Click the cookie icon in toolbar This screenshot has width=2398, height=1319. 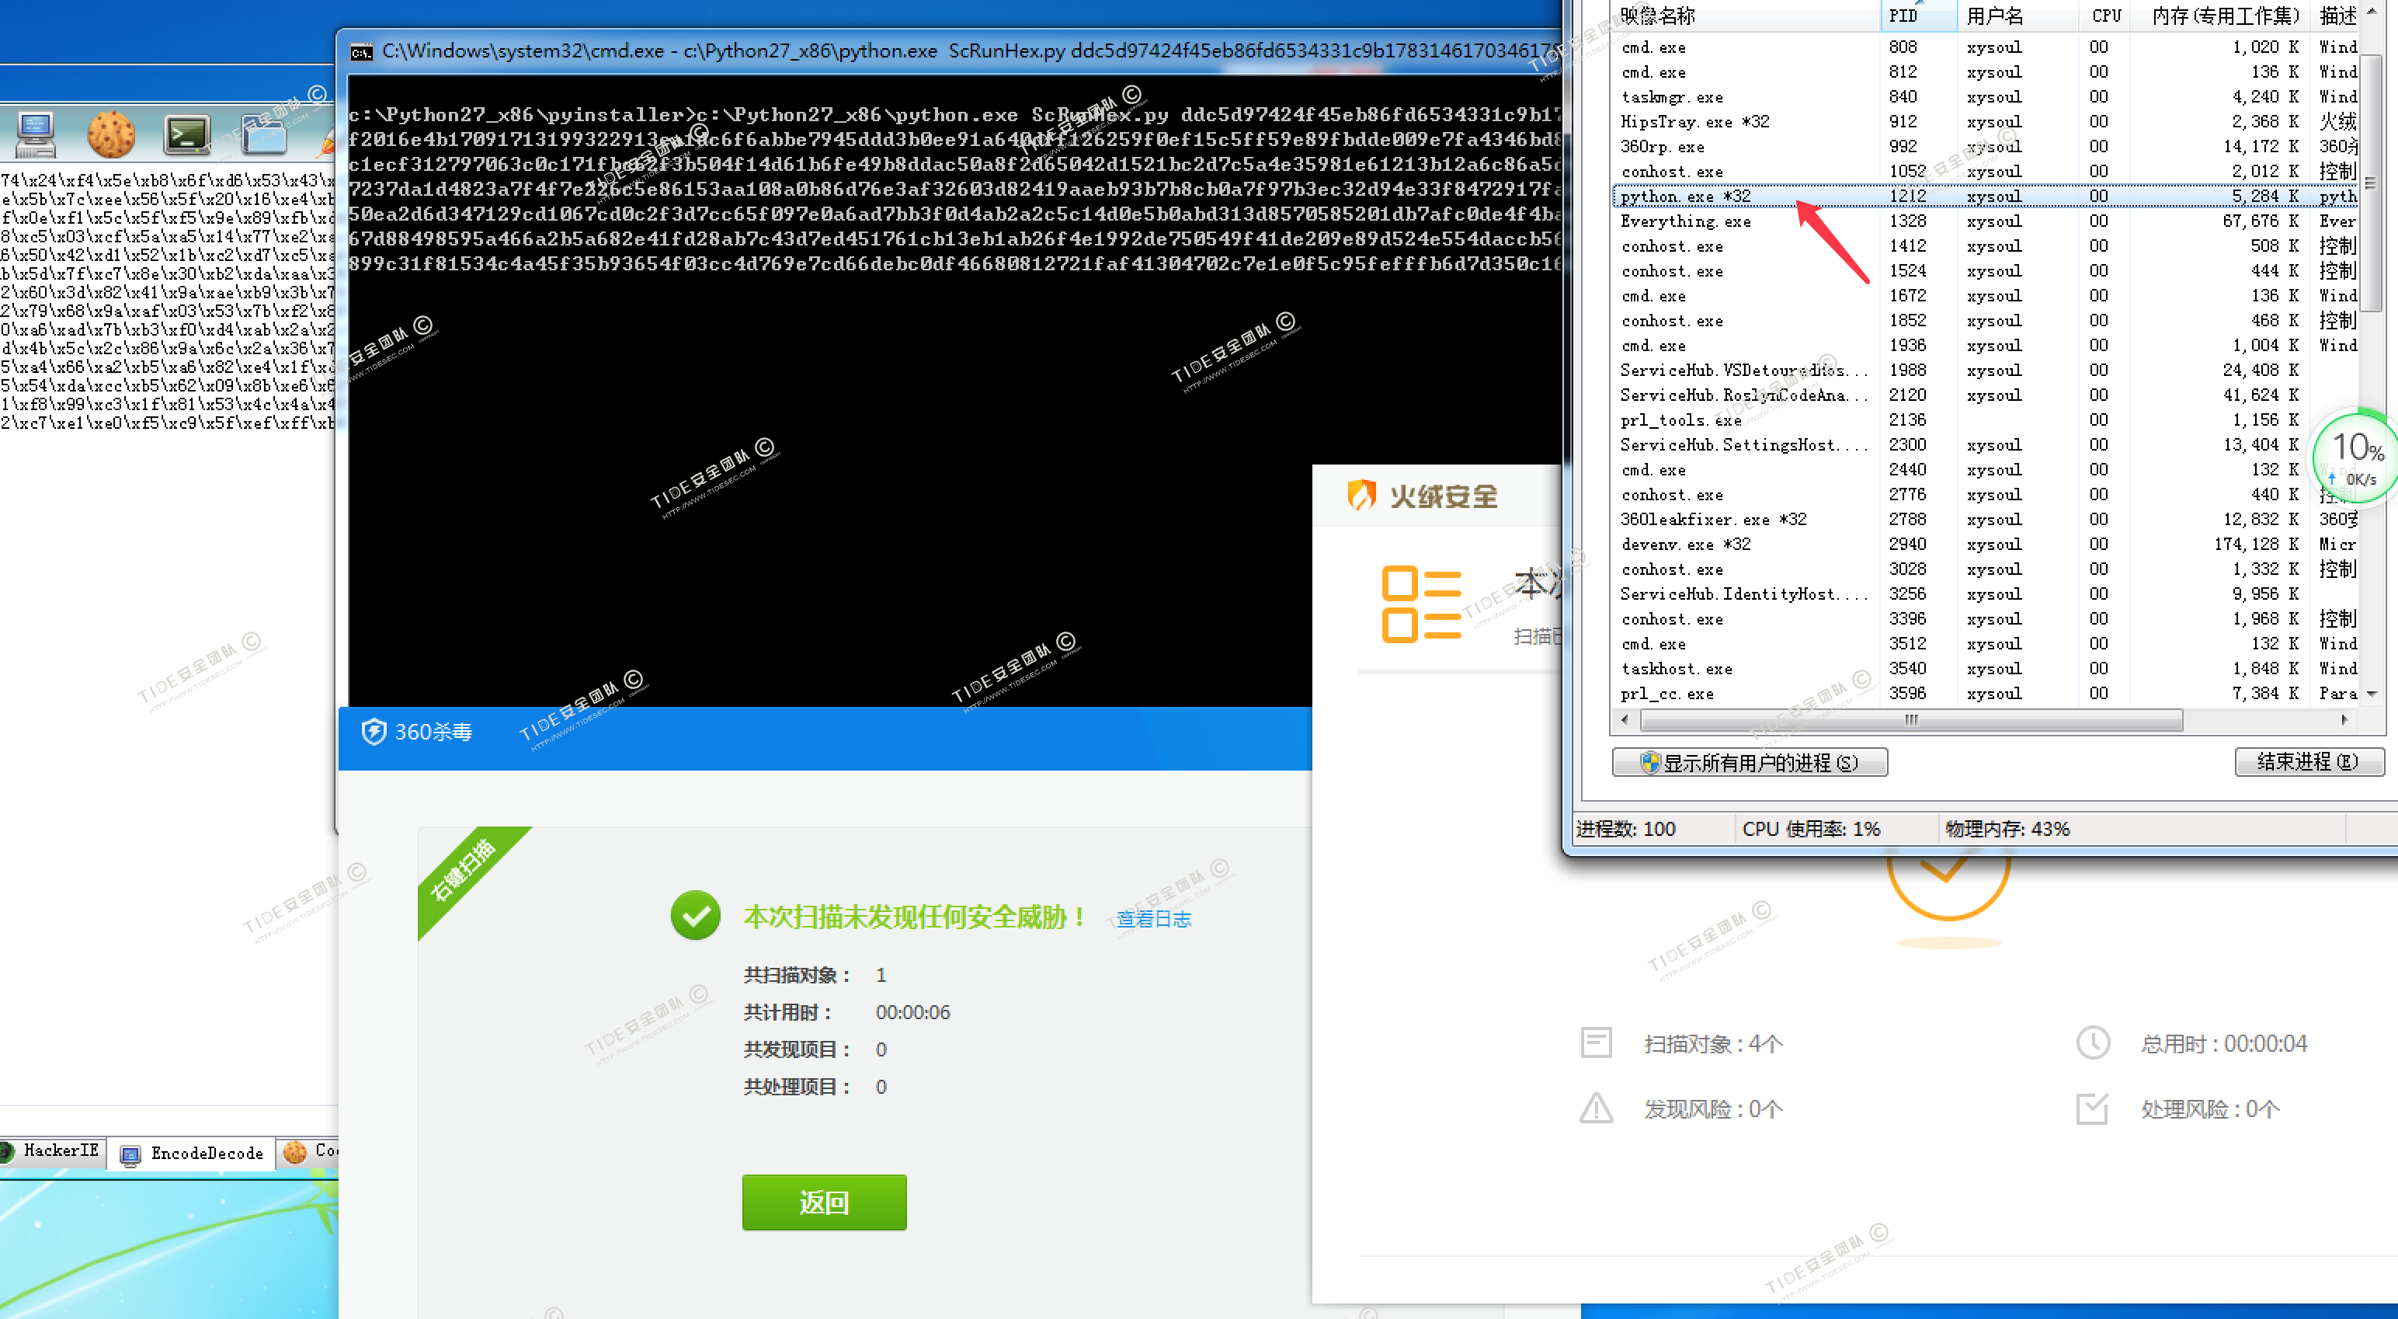(112, 135)
